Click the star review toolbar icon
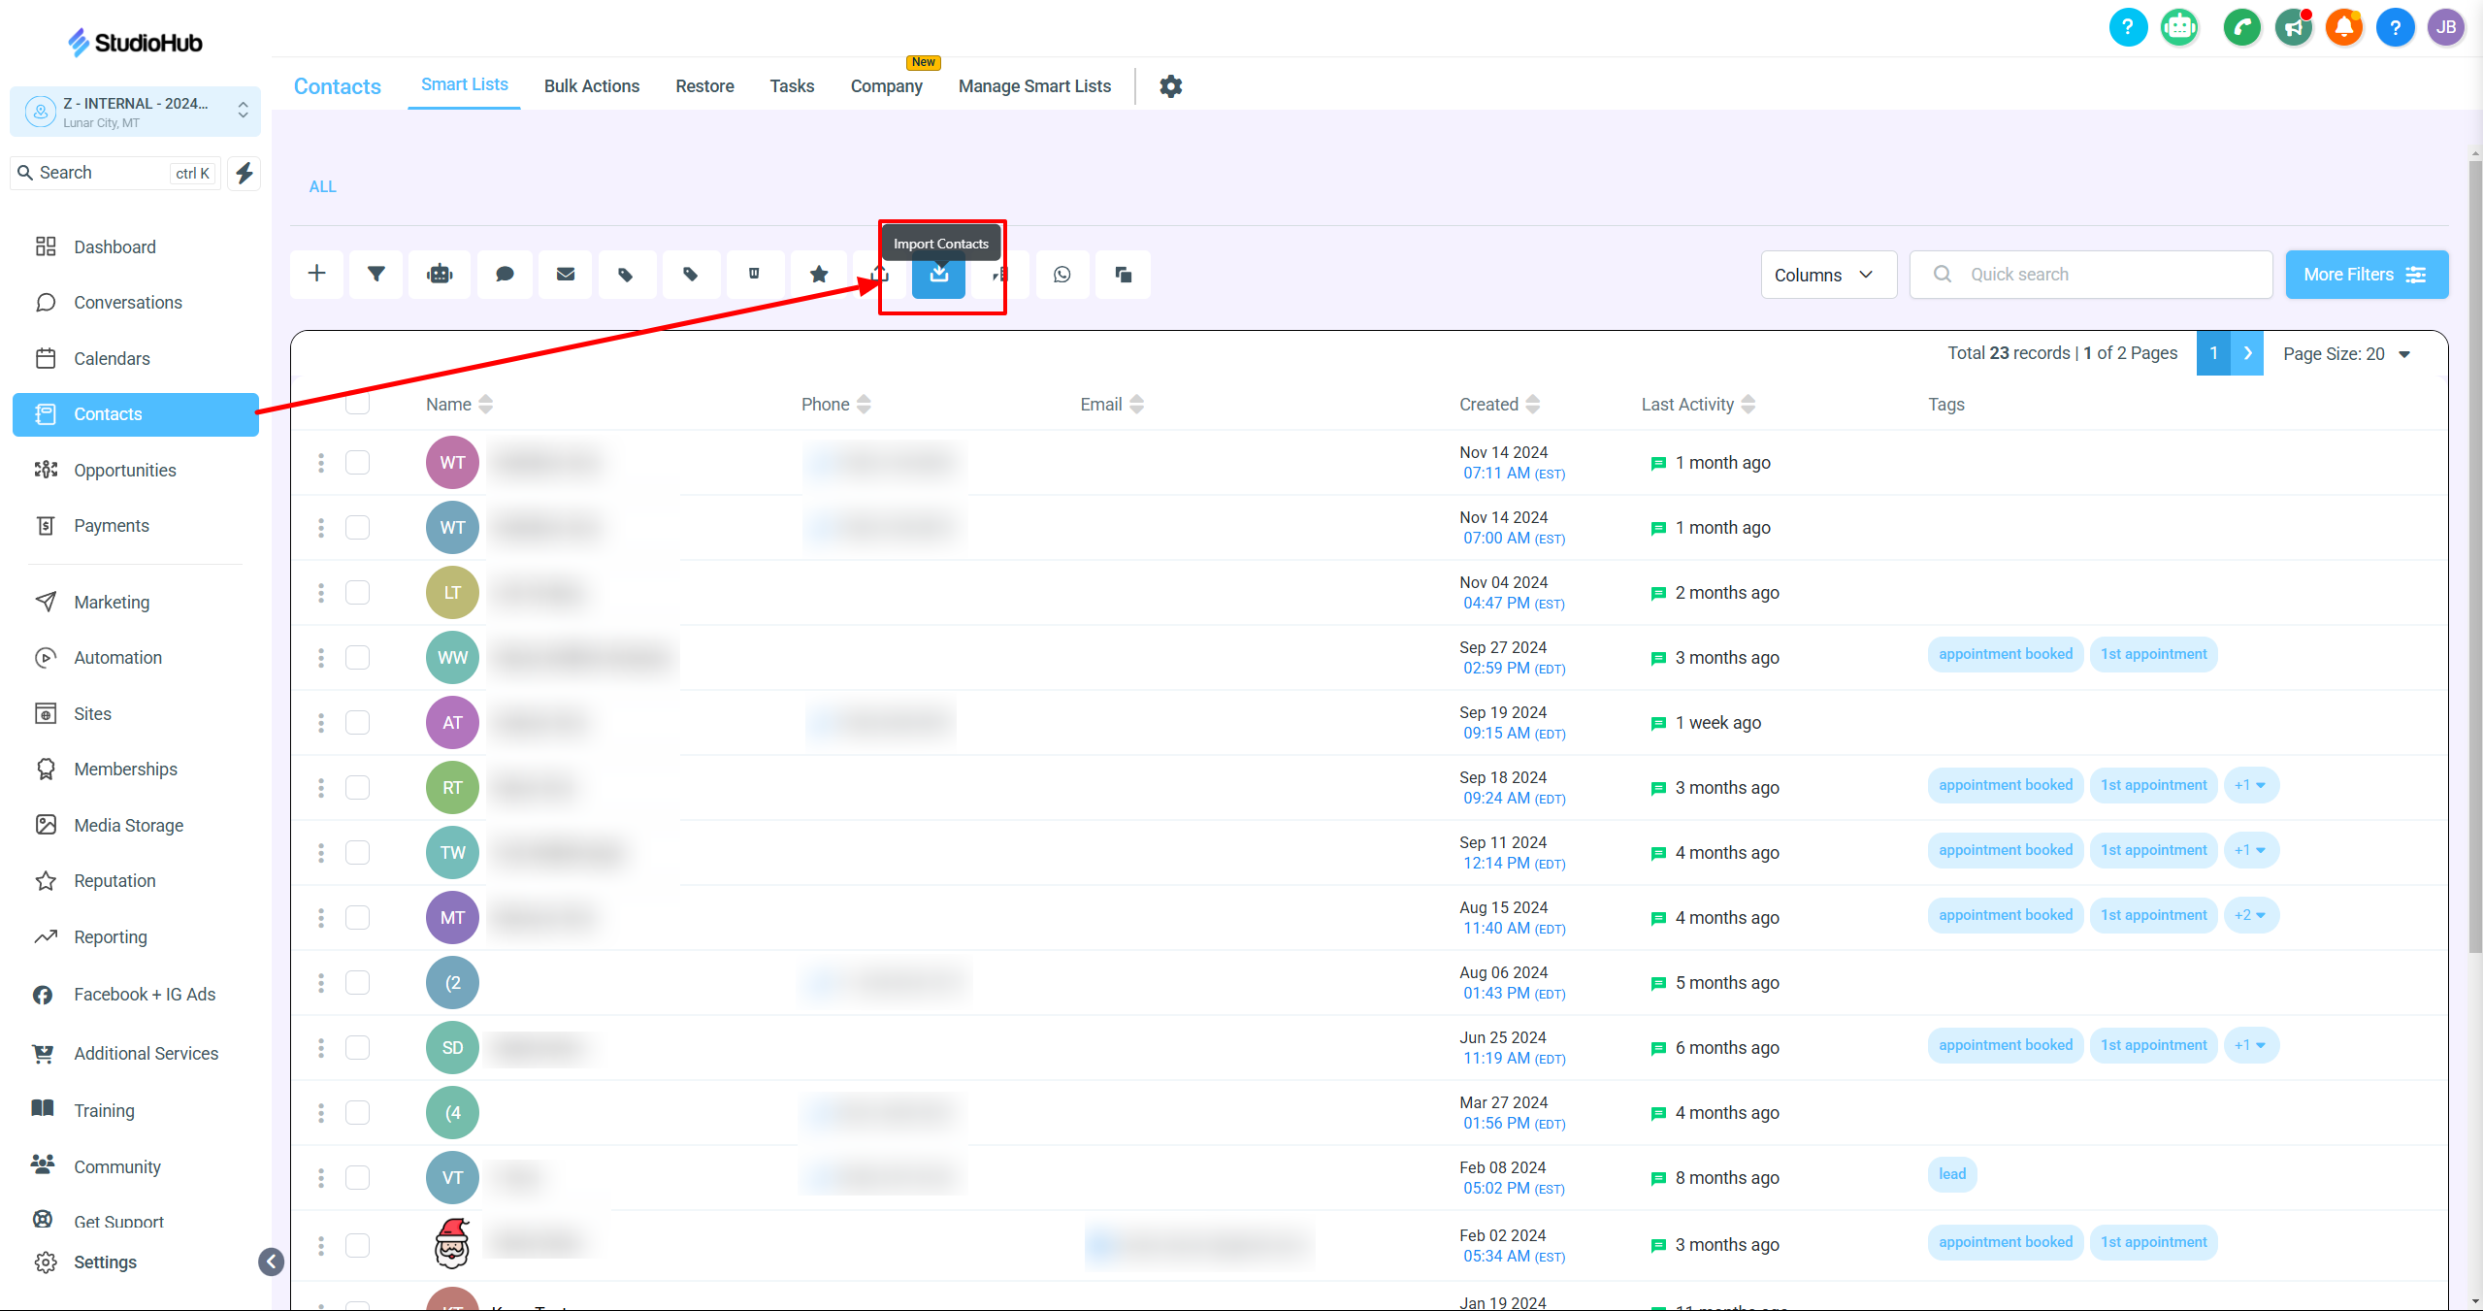This screenshot has height=1311, width=2483. tap(819, 275)
